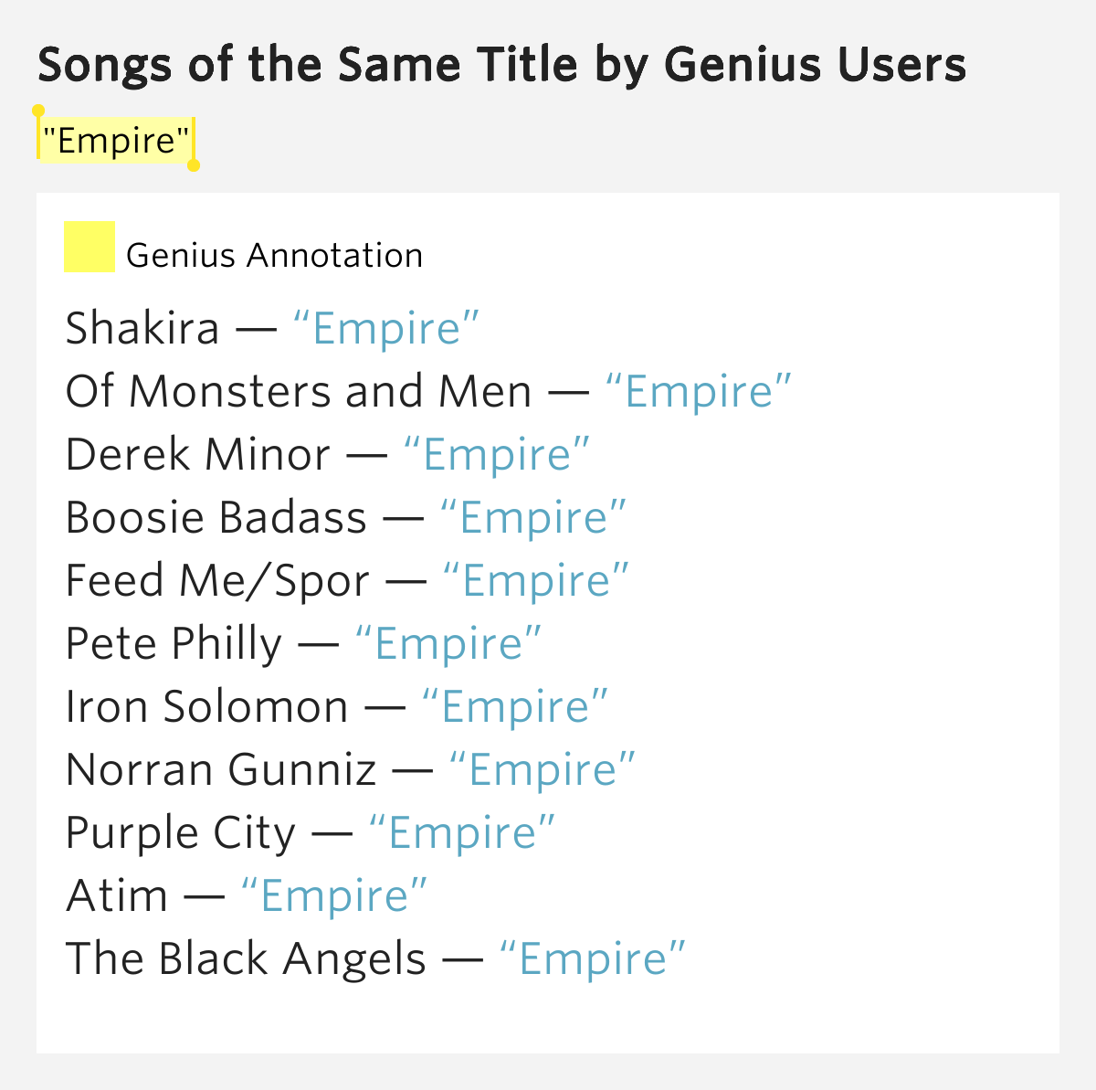Image resolution: width=1096 pixels, height=1090 pixels.
Task: Follow Derek Minor's "Empire" link
Action: (496, 455)
